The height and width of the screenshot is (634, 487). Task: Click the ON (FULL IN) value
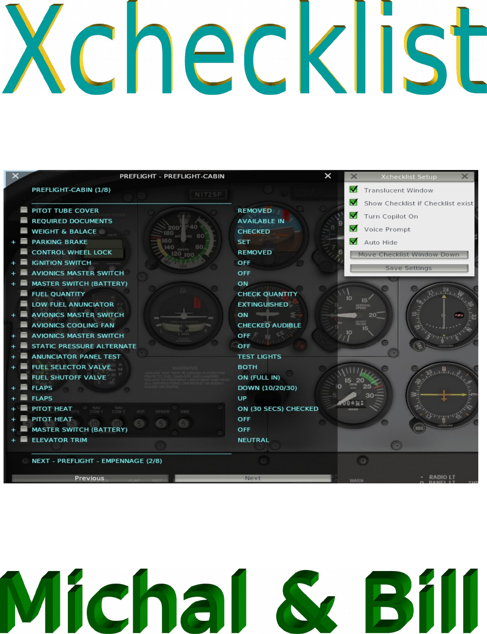pos(259,377)
